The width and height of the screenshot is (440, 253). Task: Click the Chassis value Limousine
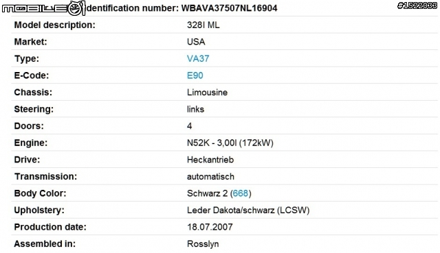pos(207,93)
